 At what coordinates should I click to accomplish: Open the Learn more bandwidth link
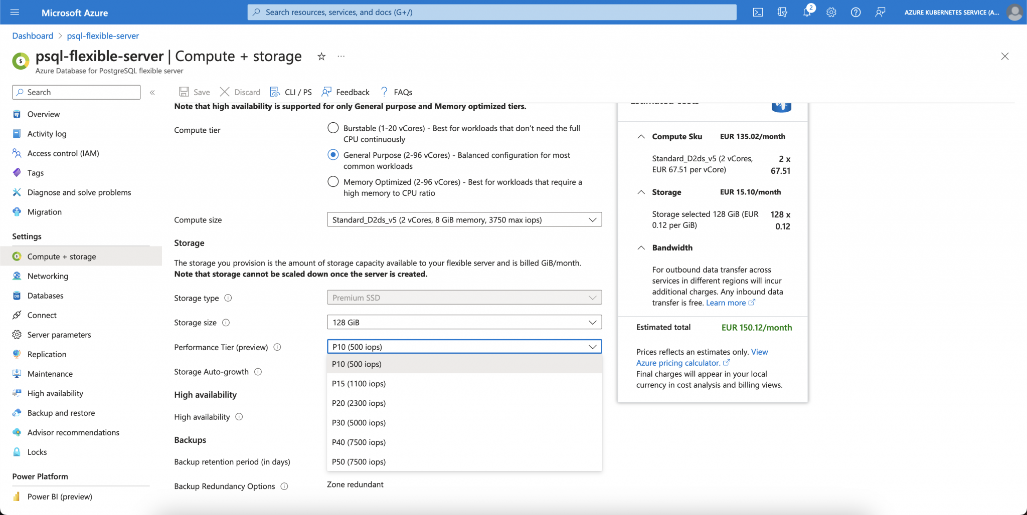coord(731,303)
